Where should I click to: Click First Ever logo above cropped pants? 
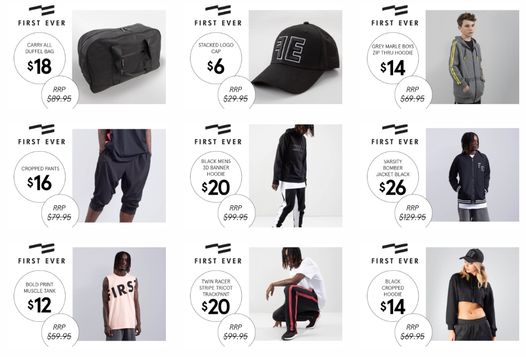click(x=41, y=135)
